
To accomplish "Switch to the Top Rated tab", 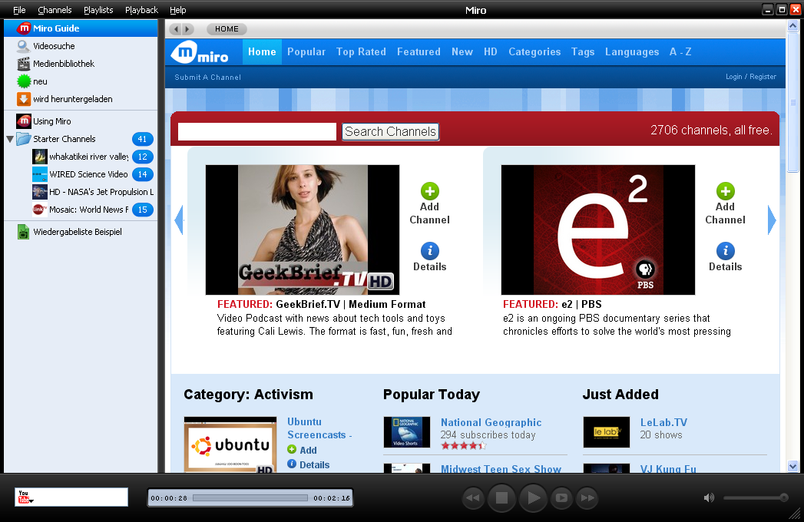I will click(x=361, y=52).
